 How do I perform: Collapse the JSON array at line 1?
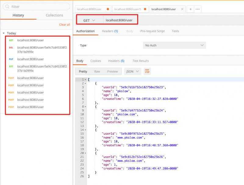coord(85,80)
